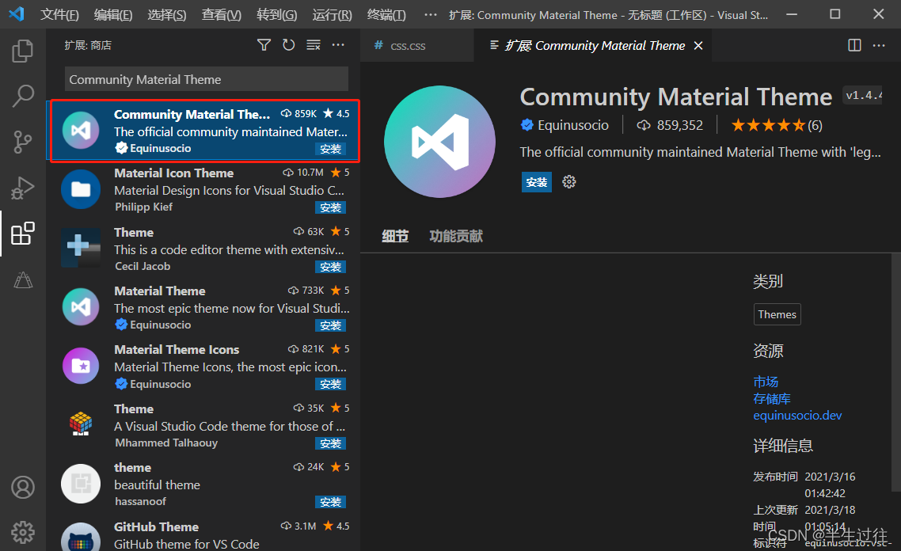This screenshot has height=551, width=901.
Task: Open the Run and Debug view
Action: tap(22, 188)
